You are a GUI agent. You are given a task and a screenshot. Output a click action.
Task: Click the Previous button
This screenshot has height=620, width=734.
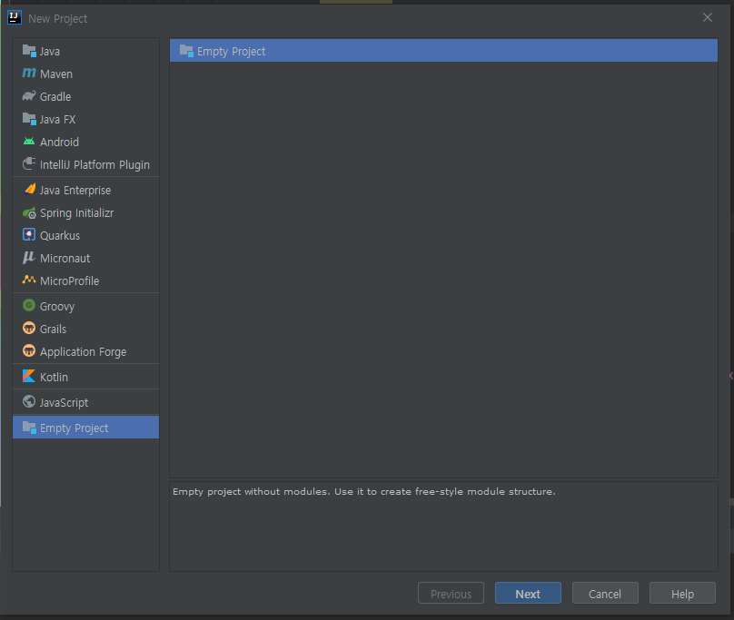(451, 593)
